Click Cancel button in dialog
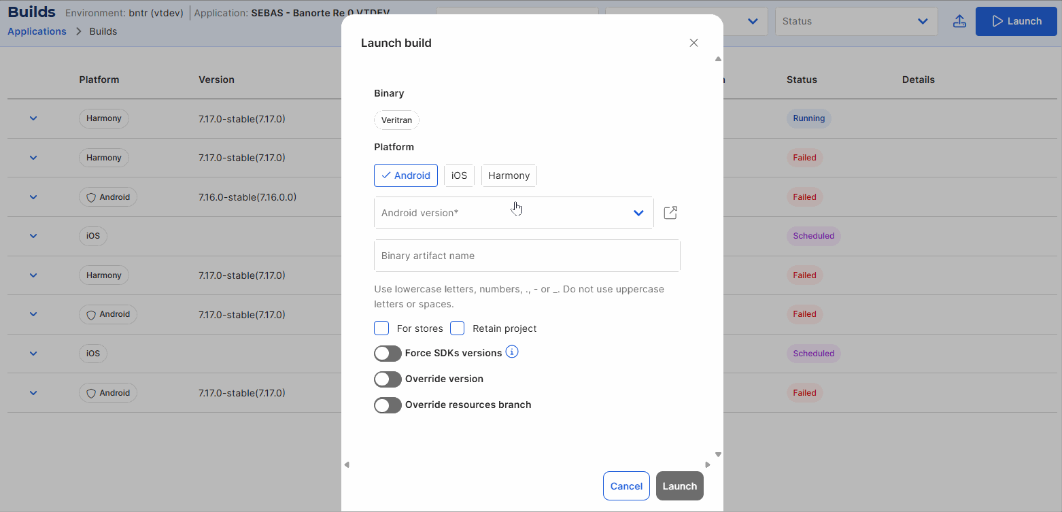 [626, 486]
